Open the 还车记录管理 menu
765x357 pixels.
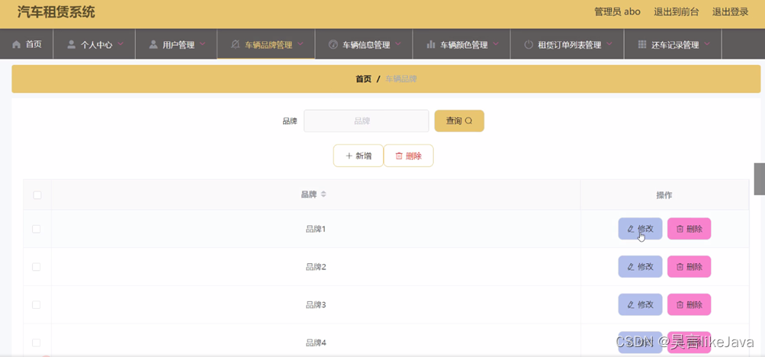pyautogui.click(x=673, y=44)
